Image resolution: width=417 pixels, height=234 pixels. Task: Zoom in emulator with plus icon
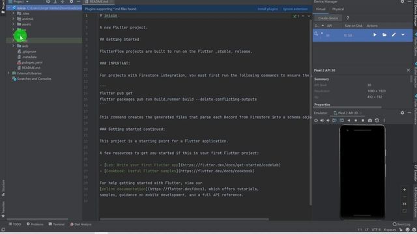tap(405, 190)
